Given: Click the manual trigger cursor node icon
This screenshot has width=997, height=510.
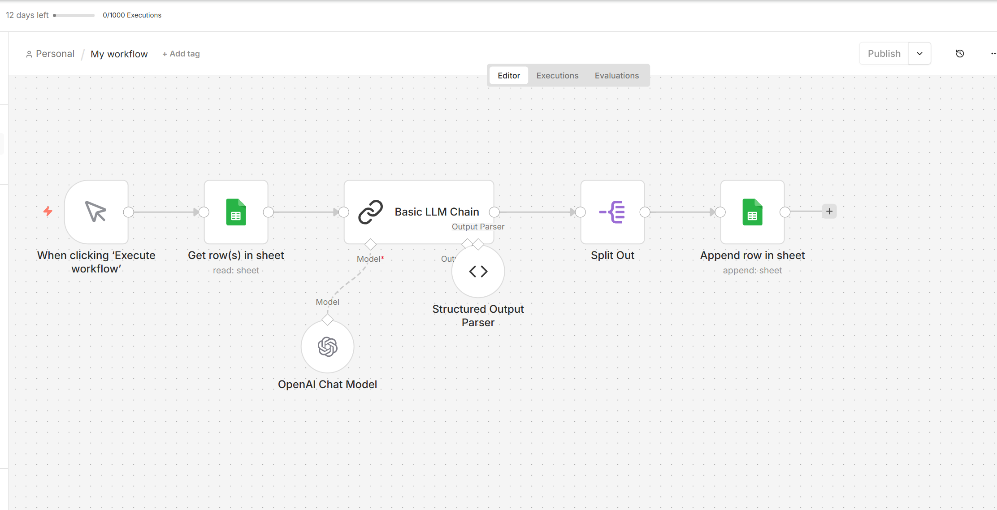Looking at the screenshot, I should click(x=96, y=212).
